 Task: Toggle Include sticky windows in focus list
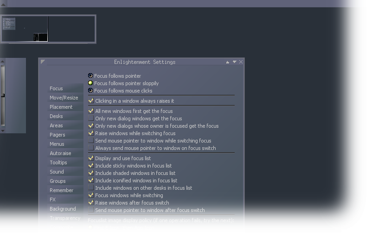[x=91, y=165]
